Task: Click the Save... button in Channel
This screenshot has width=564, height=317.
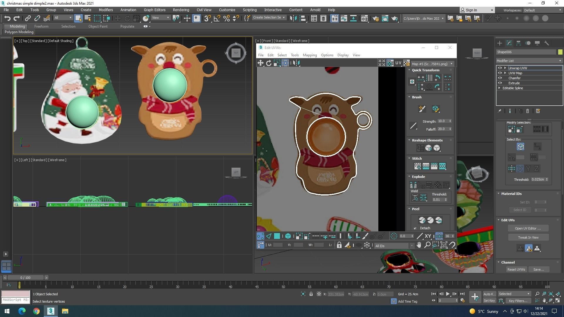Action: tap(538, 269)
